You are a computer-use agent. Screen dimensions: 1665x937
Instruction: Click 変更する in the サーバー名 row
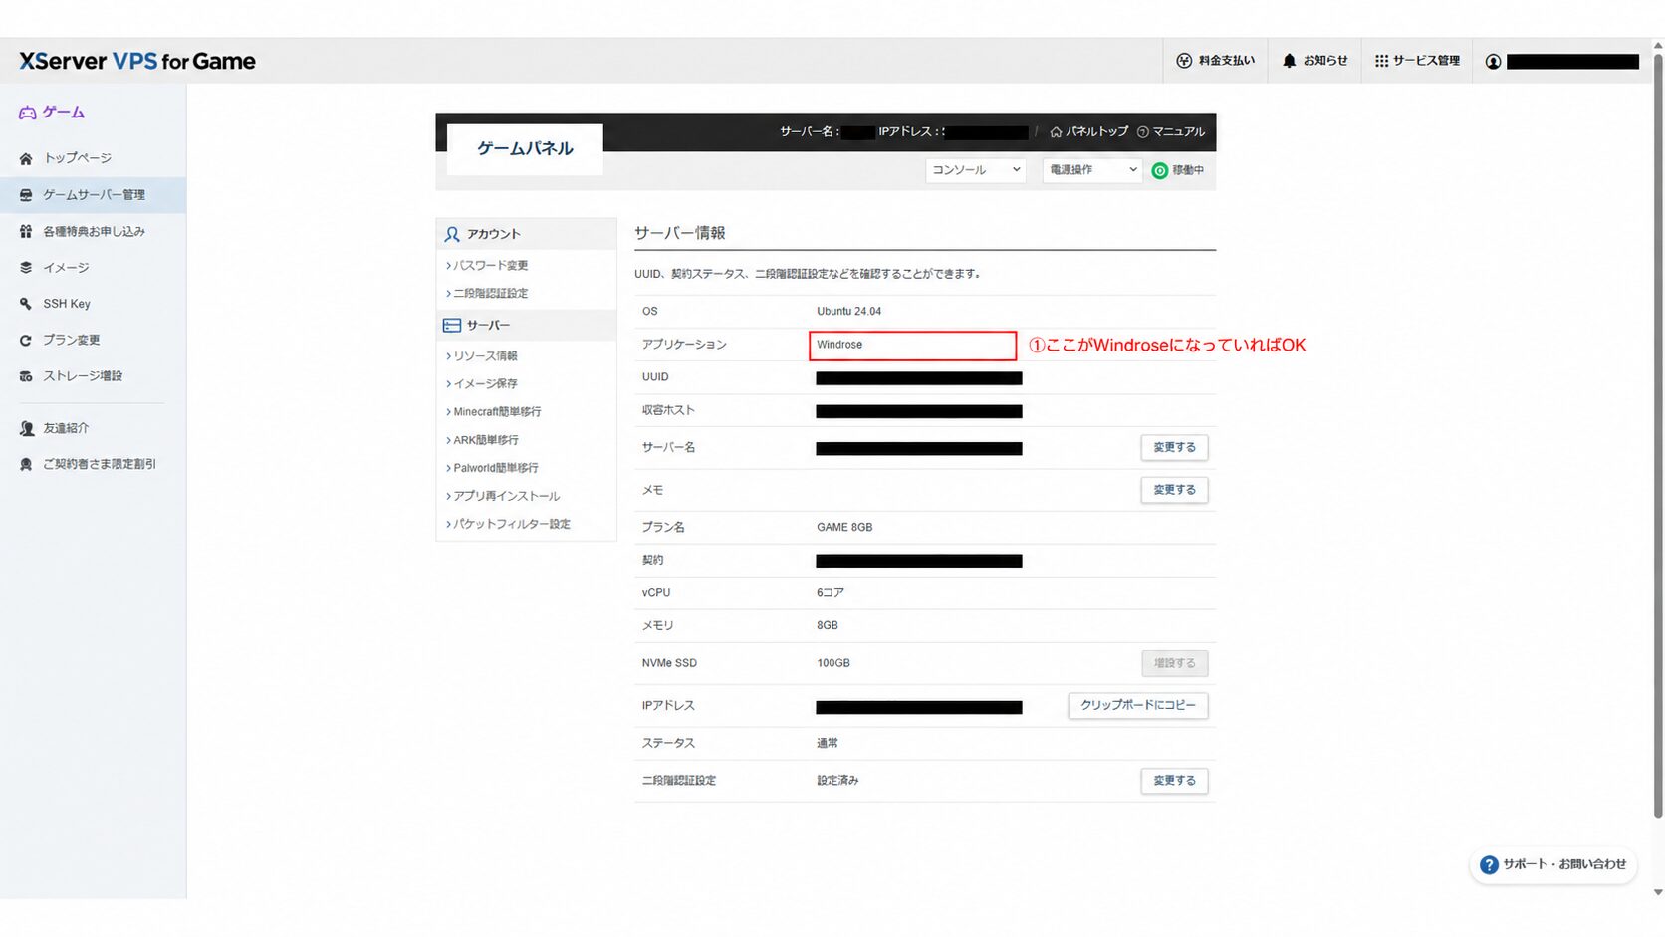(x=1174, y=448)
